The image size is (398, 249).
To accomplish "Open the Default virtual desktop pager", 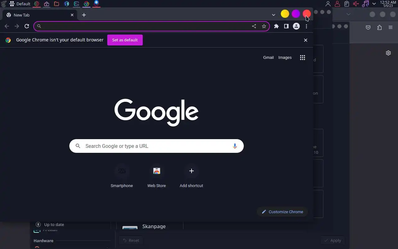I will tap(20, 4).
